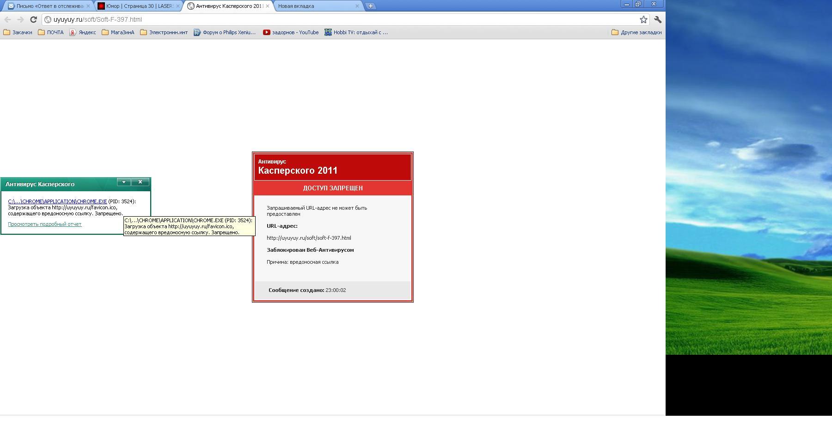This screenshot has height=431, width=832.
Task: Click 'Причина: вредоносная ссылка' text
Action: click(302, 262)
